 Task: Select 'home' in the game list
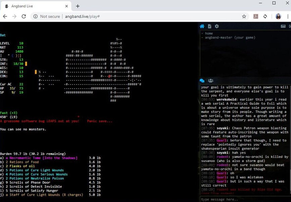pyautogui.click(x=209, y=33)
